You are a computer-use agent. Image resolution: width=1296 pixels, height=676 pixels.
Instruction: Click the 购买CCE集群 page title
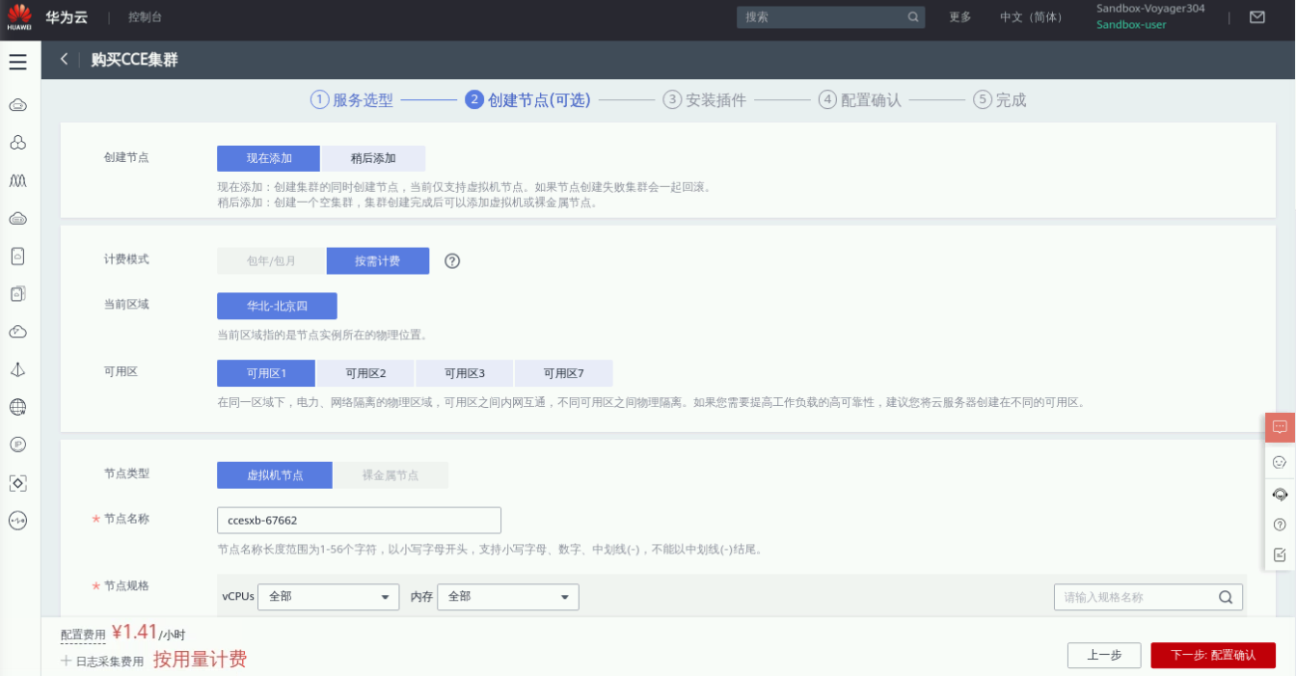click(x=134, y=60)
